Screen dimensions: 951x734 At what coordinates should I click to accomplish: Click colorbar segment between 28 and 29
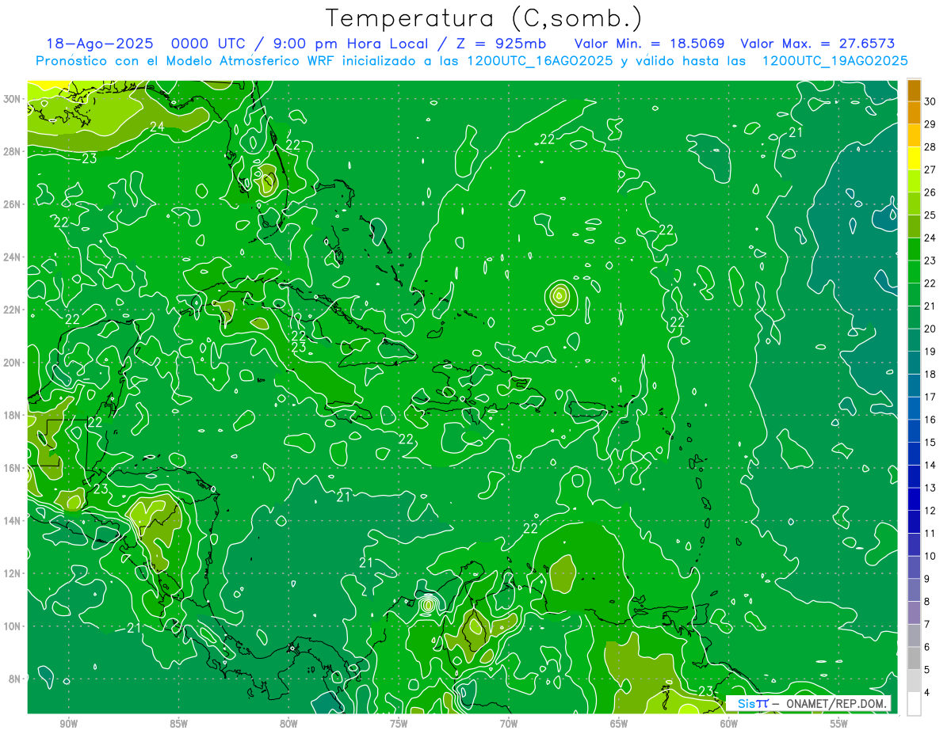pyautogui.click(x=914, y=135)
